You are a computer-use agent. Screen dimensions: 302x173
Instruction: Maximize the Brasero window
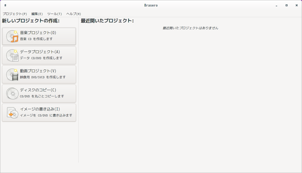[x=286, y=5]
